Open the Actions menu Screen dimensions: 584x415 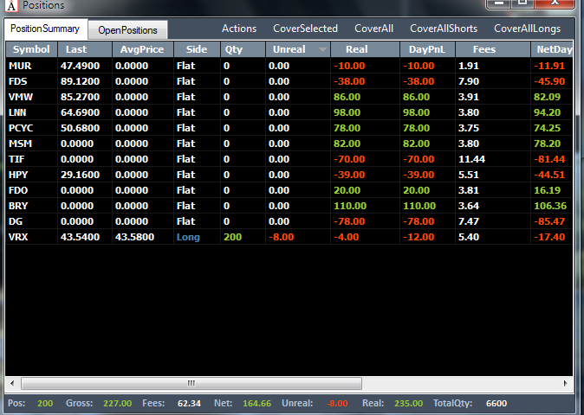click(239, 29)
